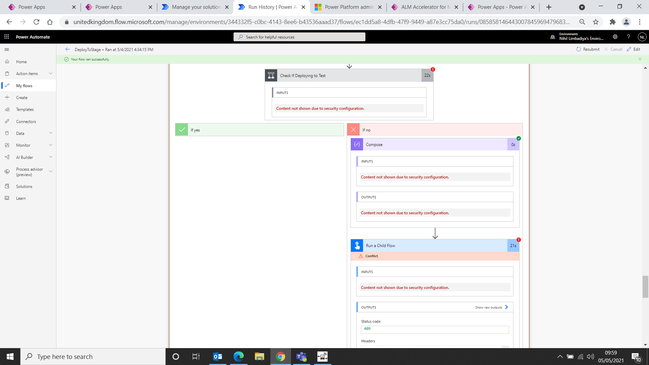Expand the Data menu

[51, 133]
